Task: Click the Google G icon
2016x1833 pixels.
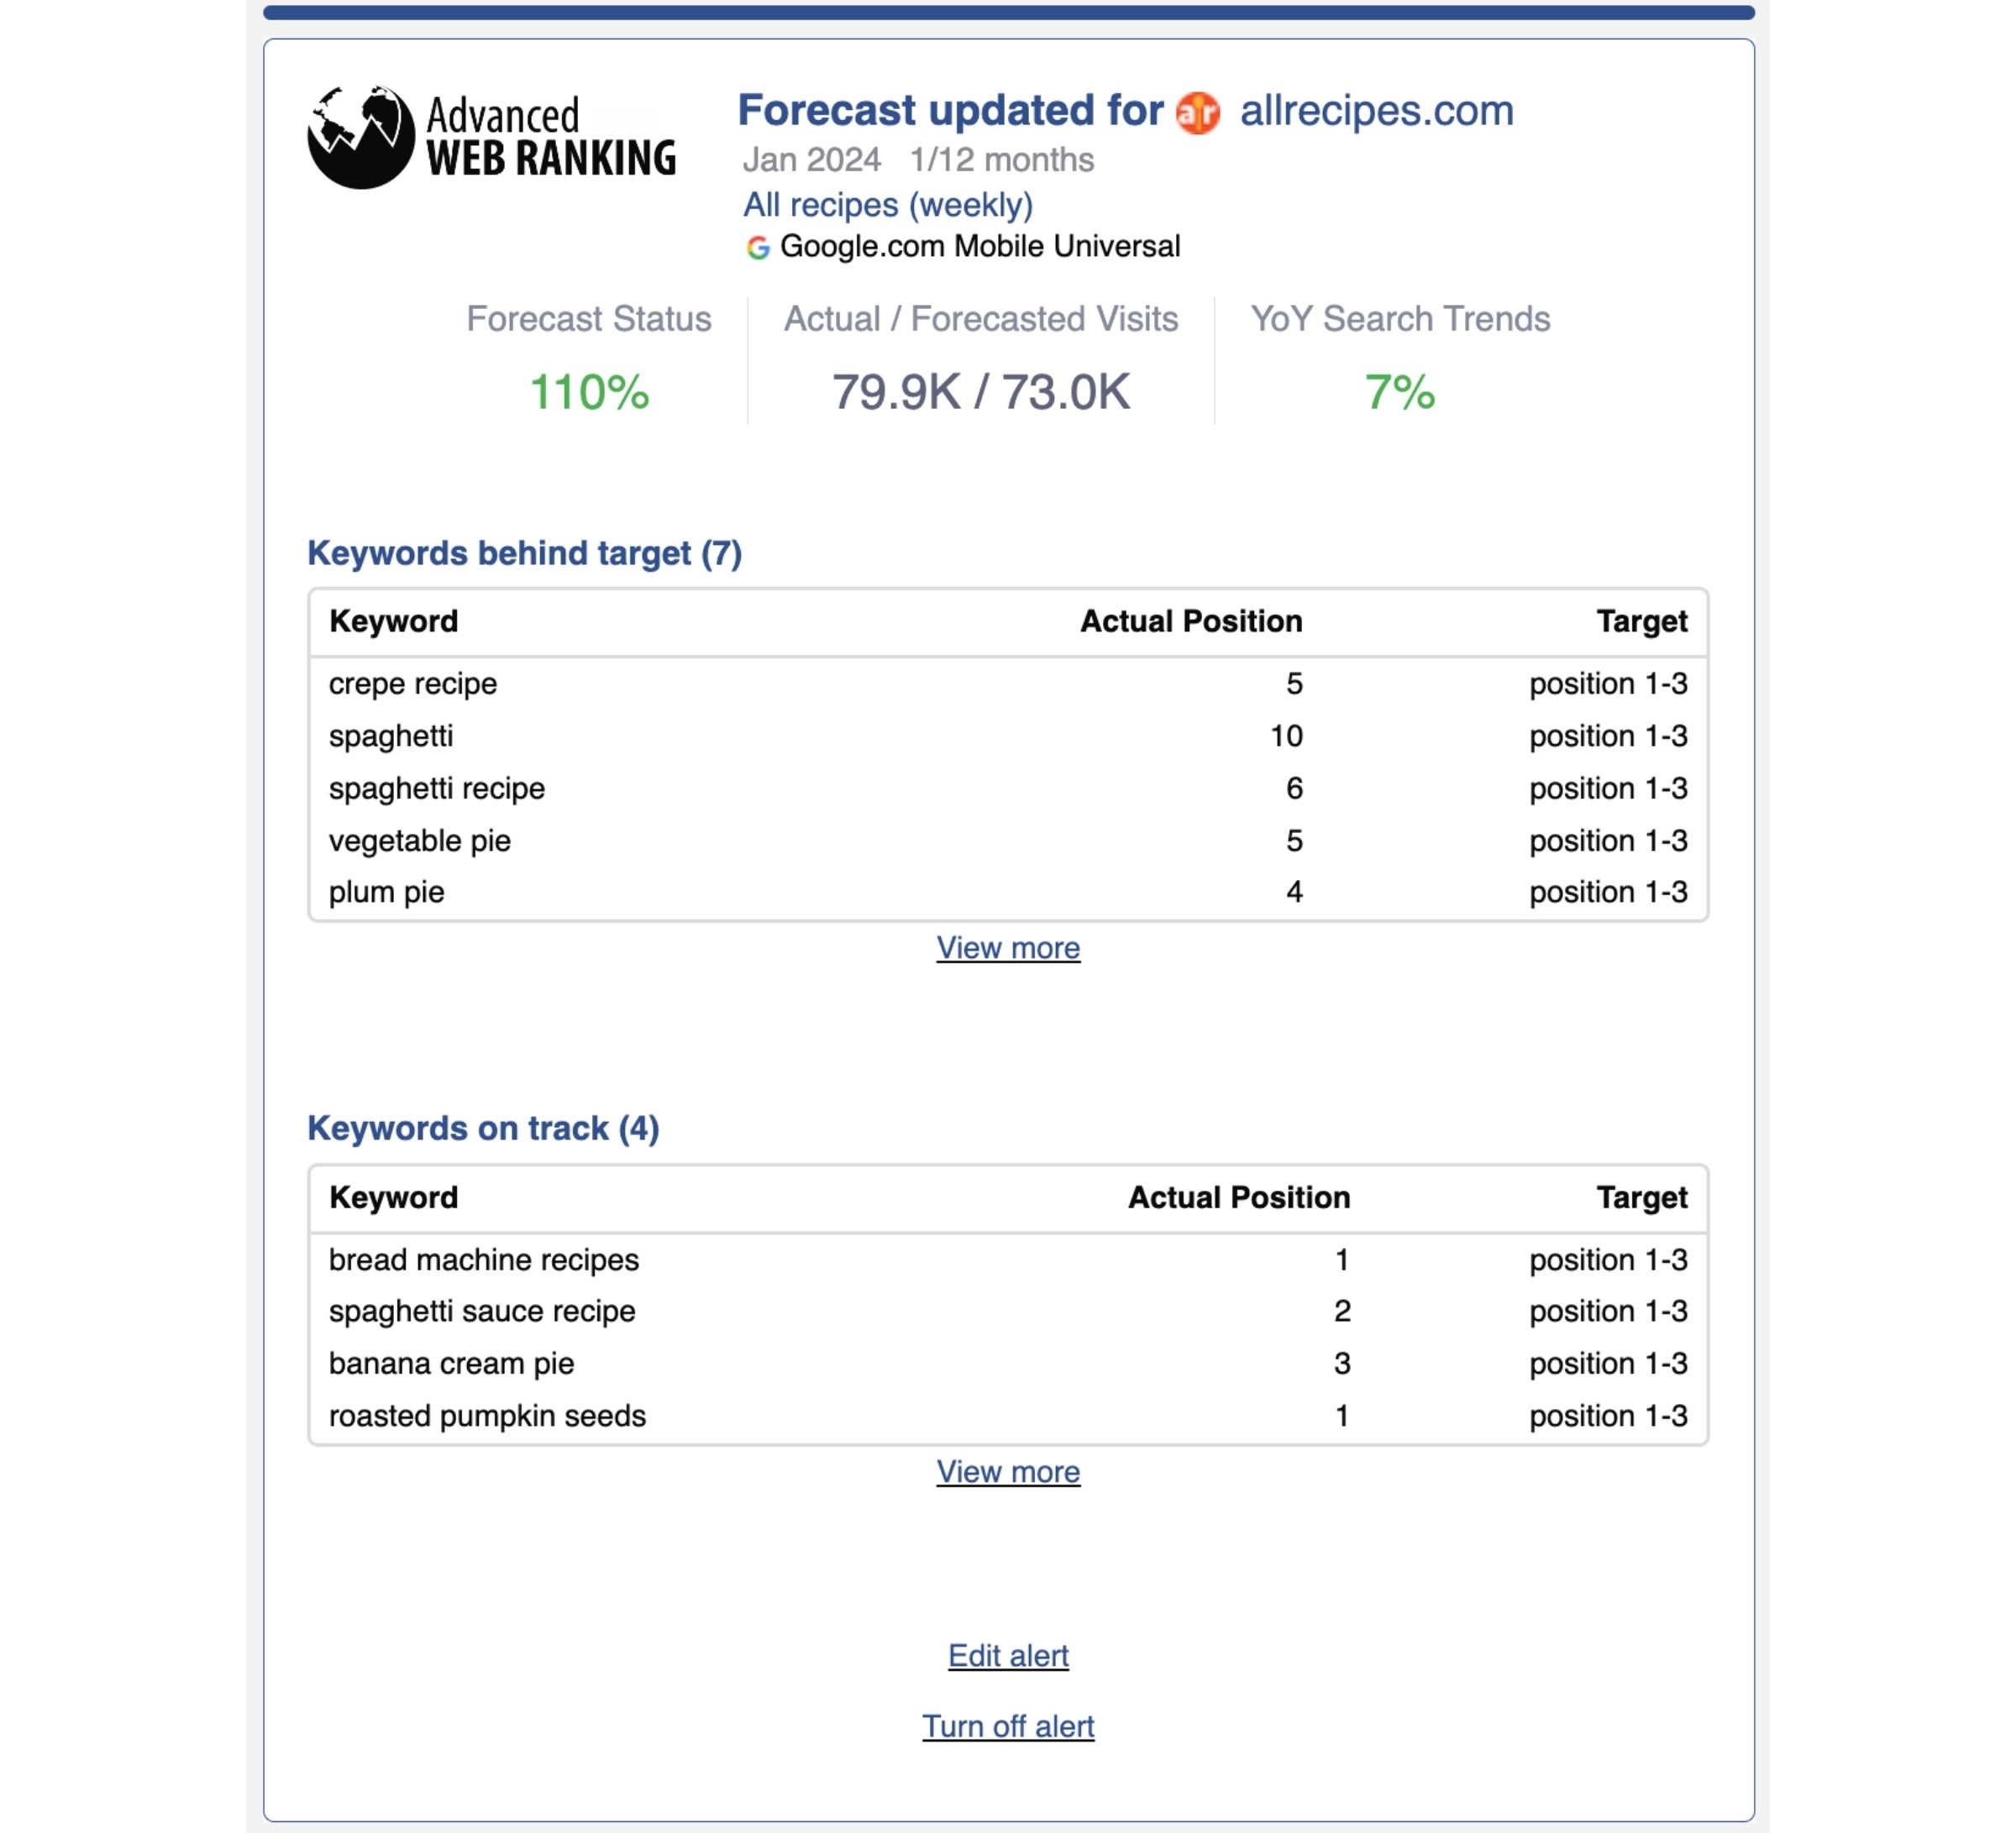Action: [758, 247]
